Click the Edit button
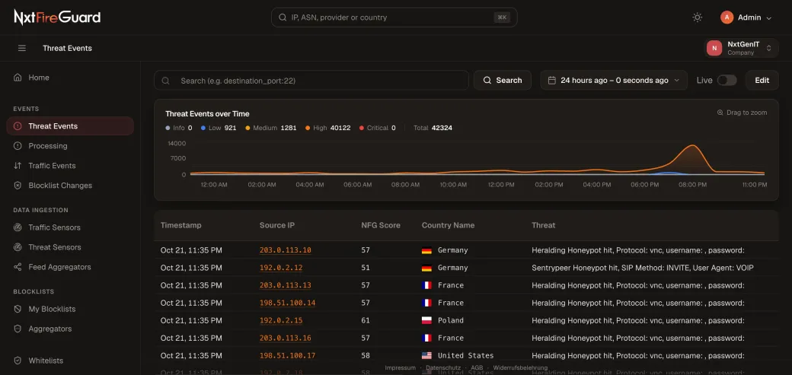792x375 pixels. (762, 81)
